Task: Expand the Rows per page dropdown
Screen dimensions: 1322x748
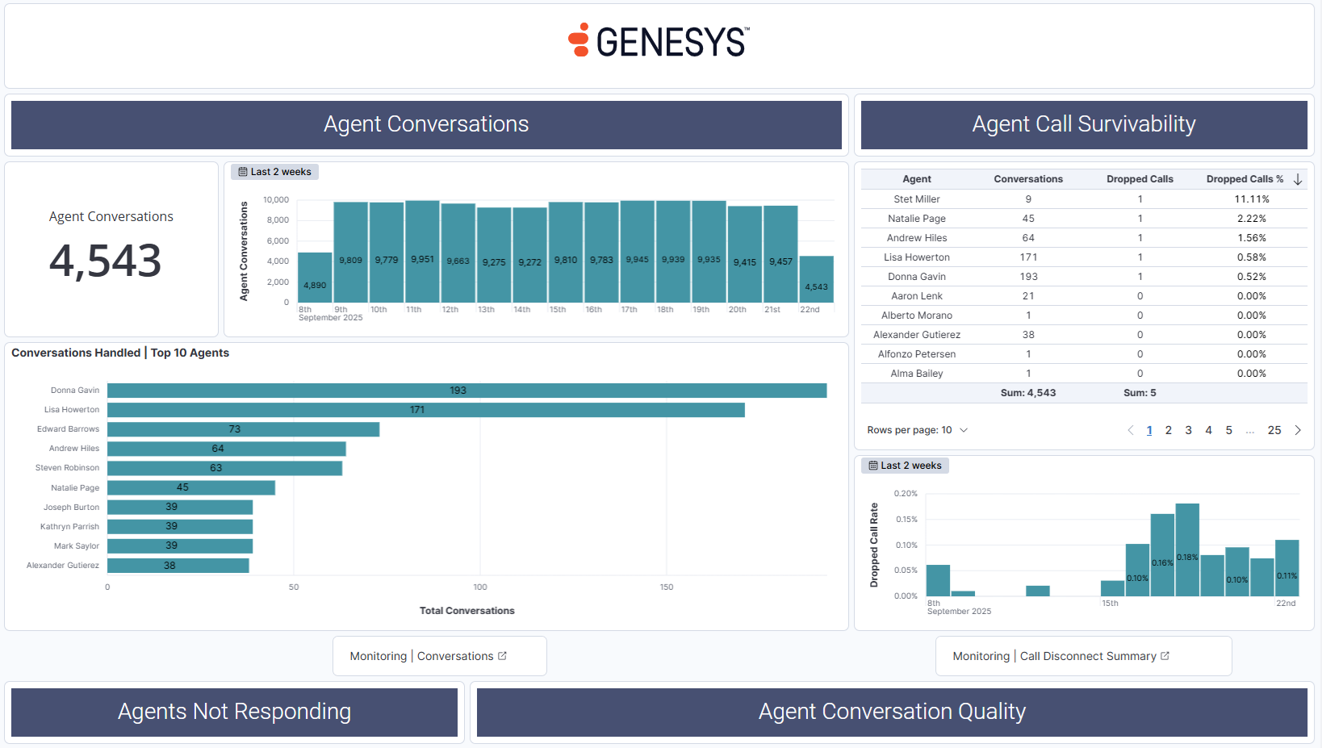Action: 918,430
